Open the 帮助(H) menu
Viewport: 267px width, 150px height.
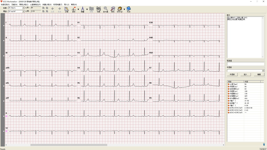click(x=74, y=5)
